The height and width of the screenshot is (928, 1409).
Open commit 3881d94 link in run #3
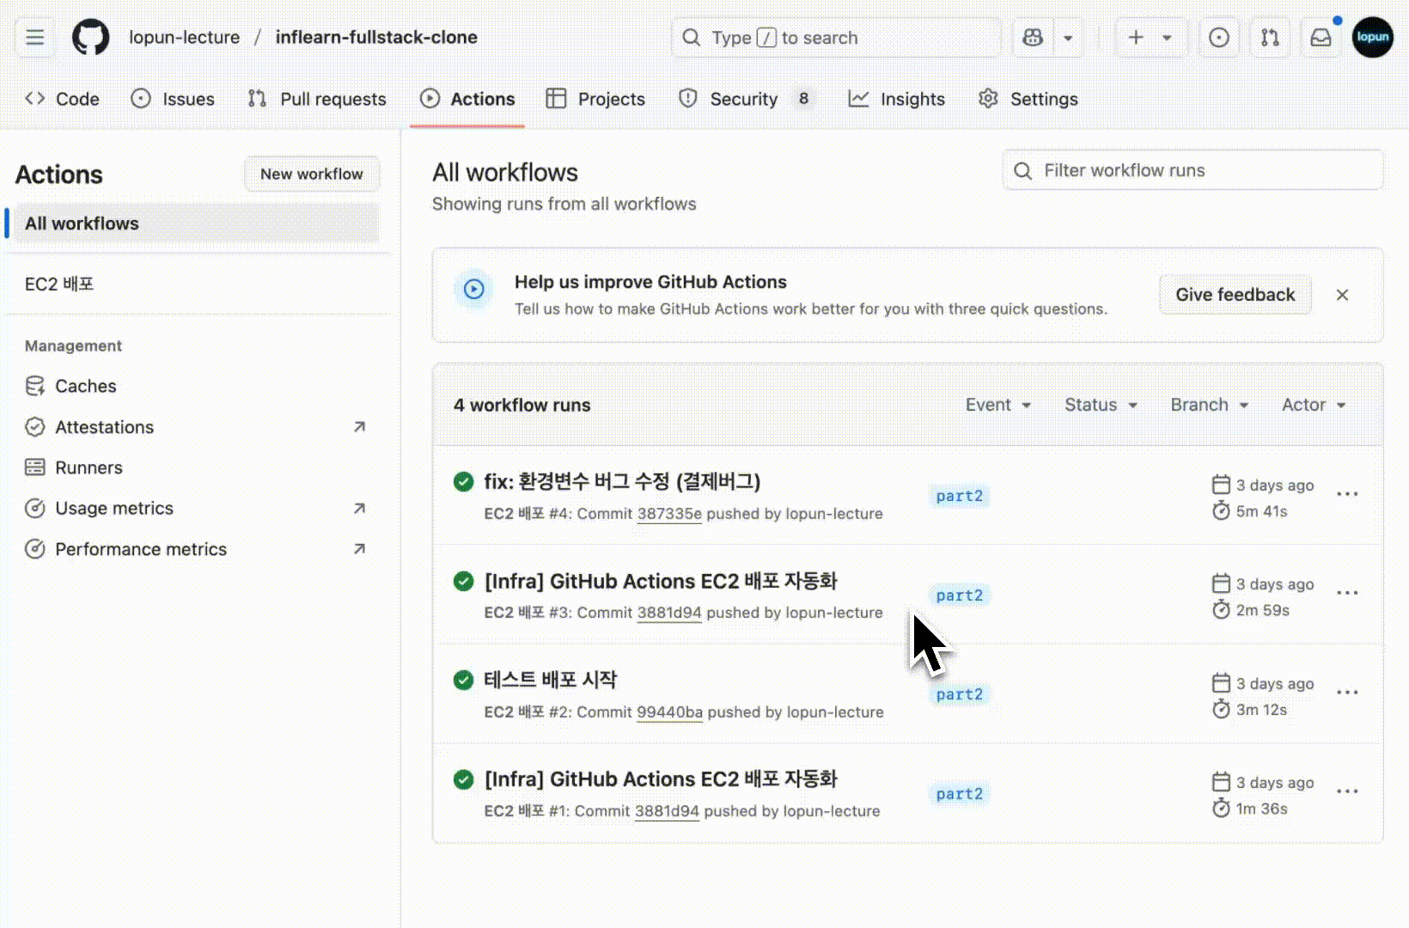click(x=669, y=613)
